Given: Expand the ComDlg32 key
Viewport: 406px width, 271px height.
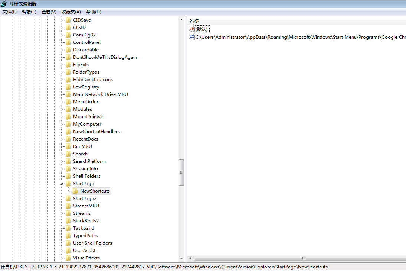Looking at the screenshot, I should (x=62, y=35).
